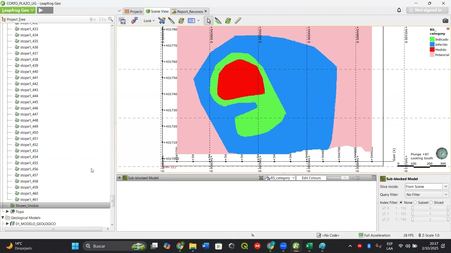
Task: Open Excel from the taskbar
Action: (x=309, y=246)
